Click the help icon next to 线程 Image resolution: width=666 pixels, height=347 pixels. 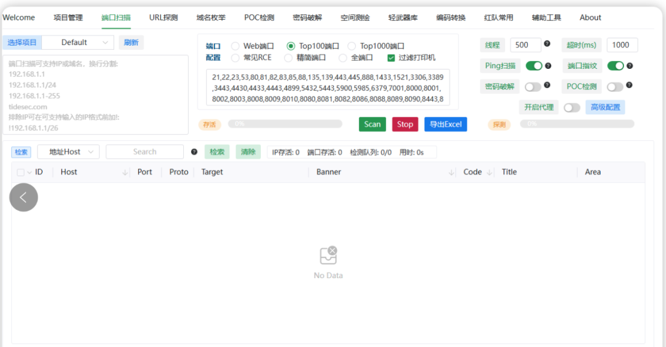coord(547,44)
